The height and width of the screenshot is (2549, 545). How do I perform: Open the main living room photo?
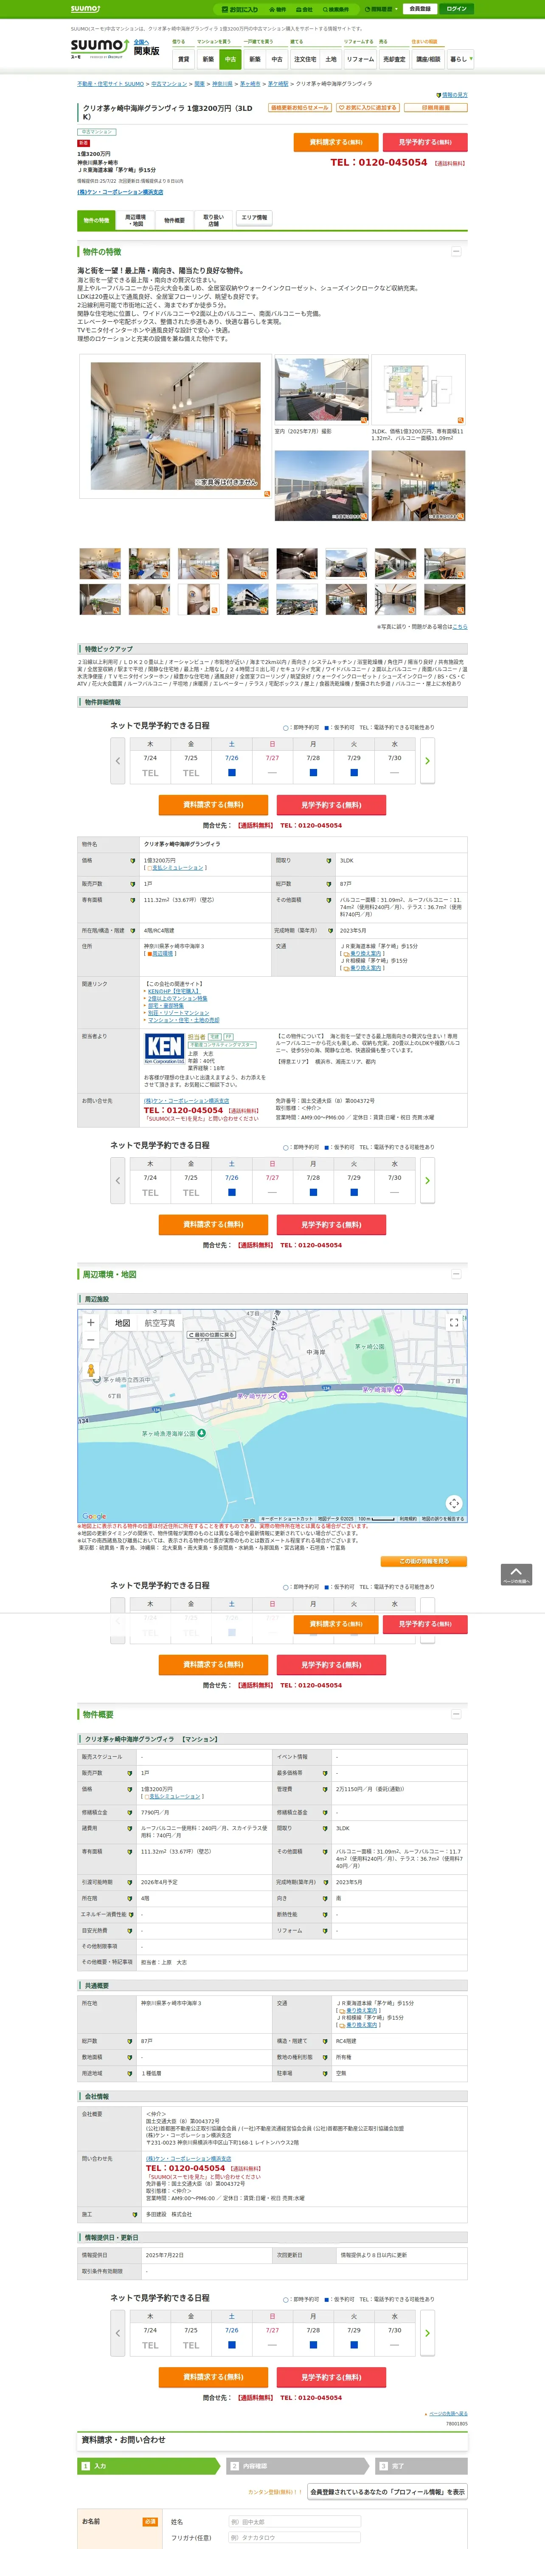tap(176, 427)
